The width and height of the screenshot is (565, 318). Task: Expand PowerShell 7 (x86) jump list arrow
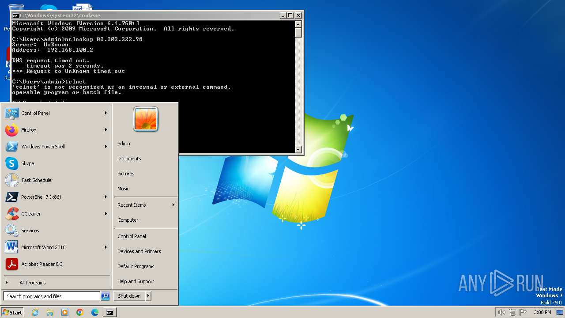[x=106, y=197]
